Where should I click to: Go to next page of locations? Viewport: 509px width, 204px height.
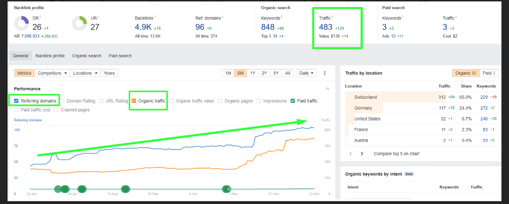click(362, 153)
